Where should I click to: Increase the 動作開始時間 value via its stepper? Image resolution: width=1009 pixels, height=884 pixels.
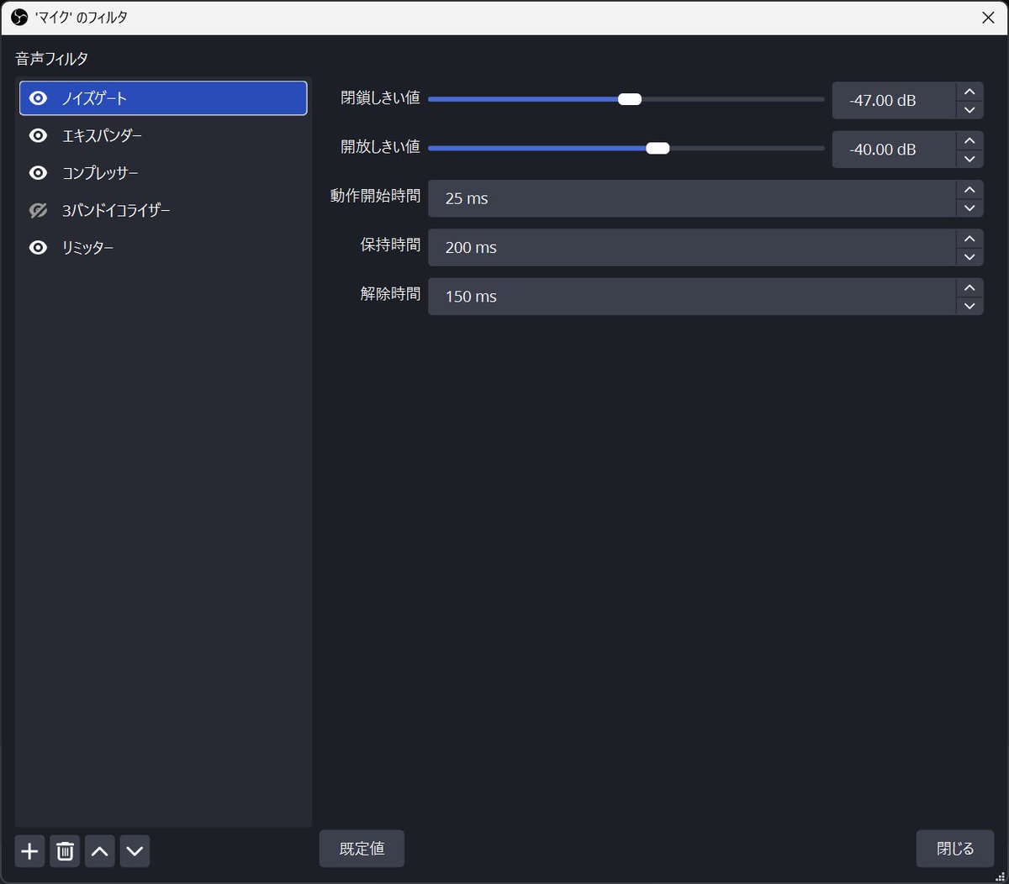(x=969, y=188)
